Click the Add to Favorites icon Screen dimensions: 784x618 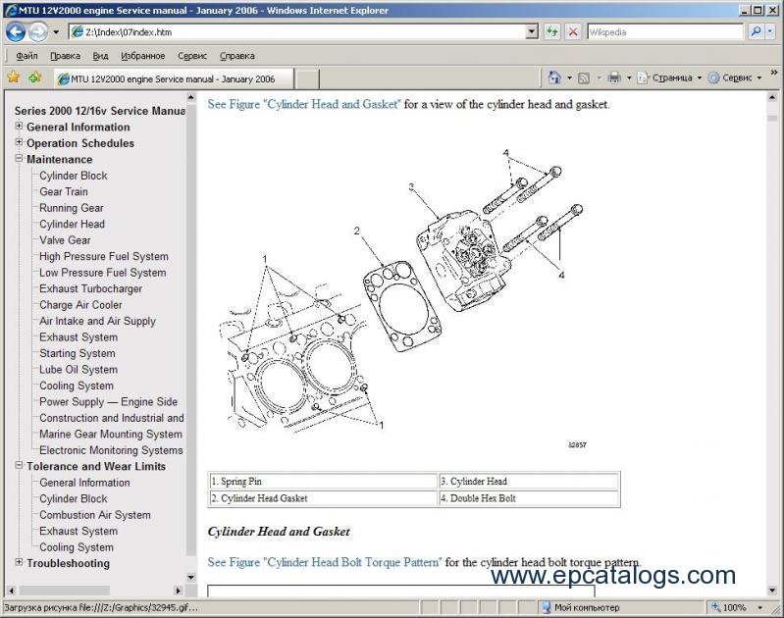click(x=34, y=77)
